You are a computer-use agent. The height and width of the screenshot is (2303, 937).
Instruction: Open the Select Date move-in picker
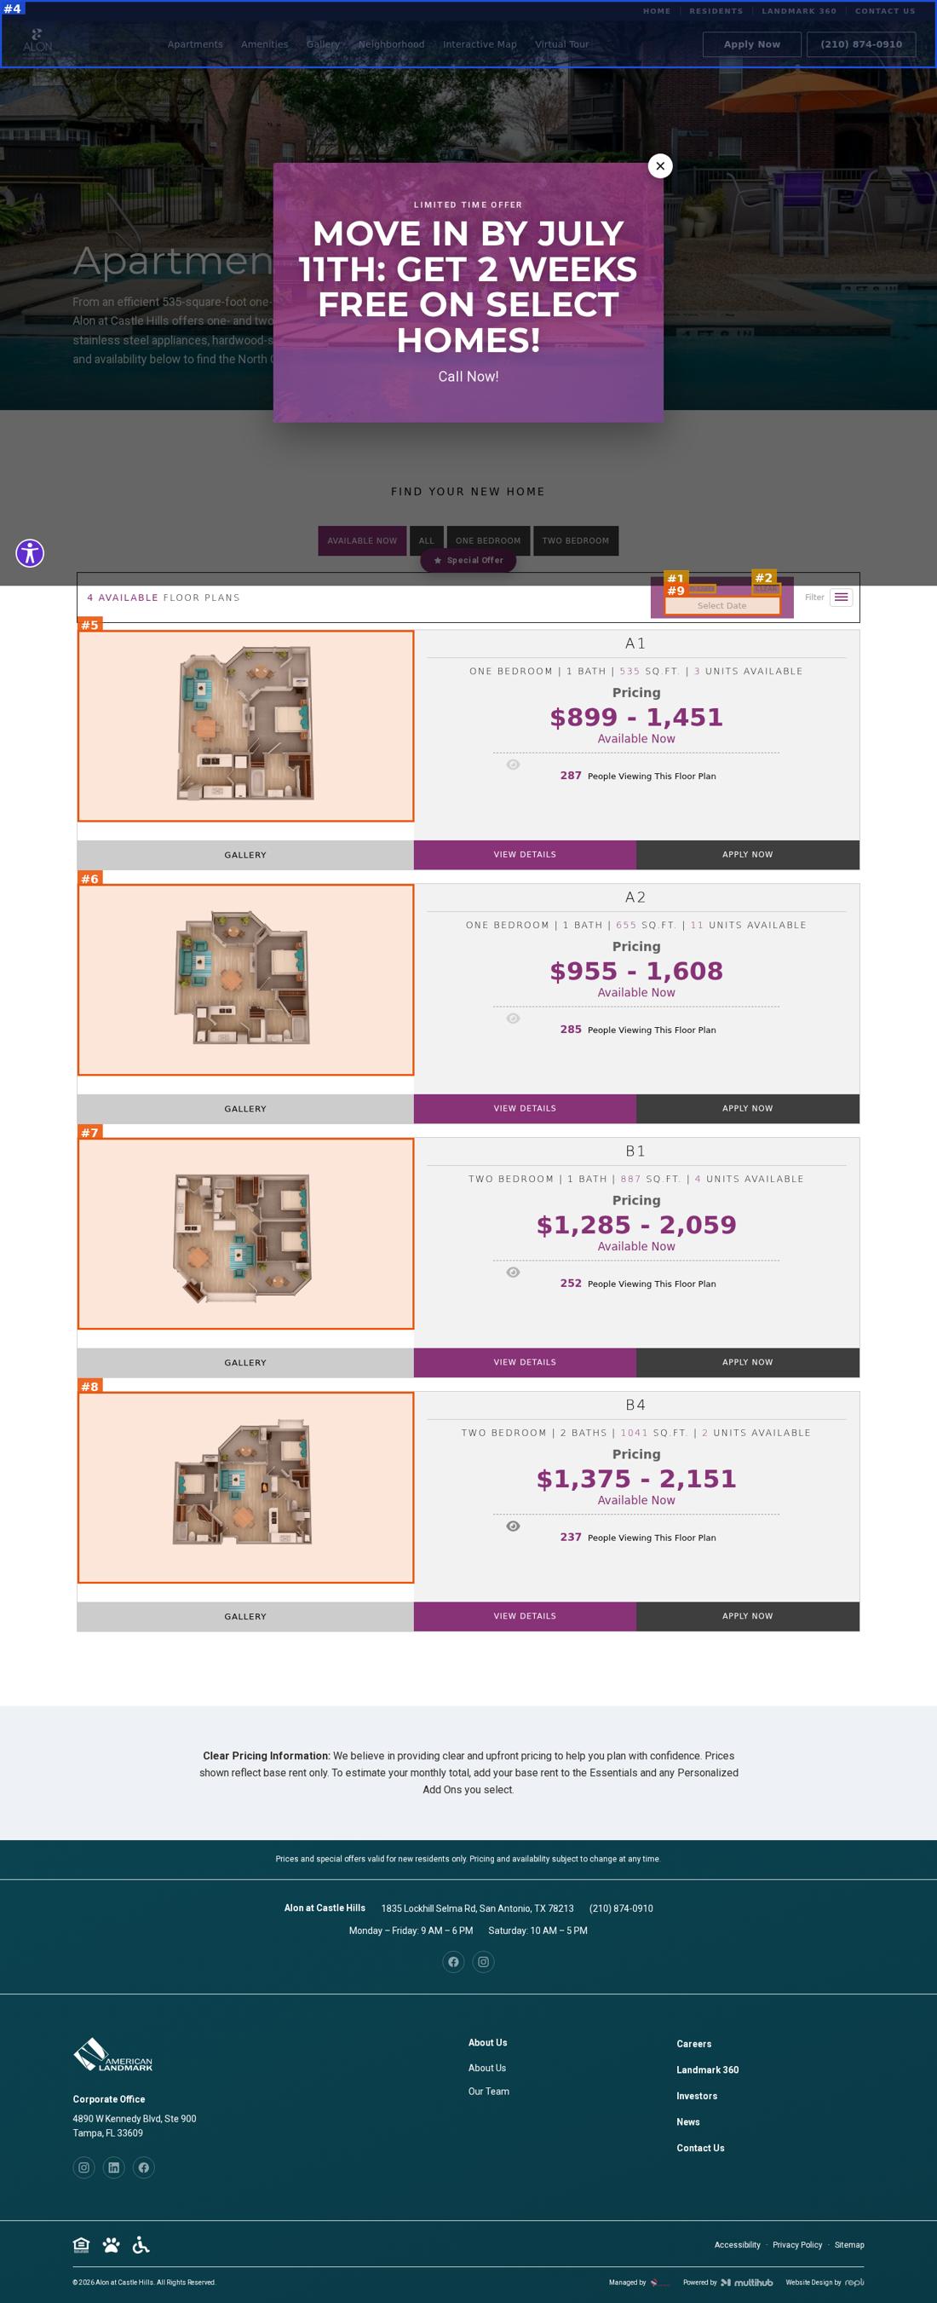tap(721, 605)
